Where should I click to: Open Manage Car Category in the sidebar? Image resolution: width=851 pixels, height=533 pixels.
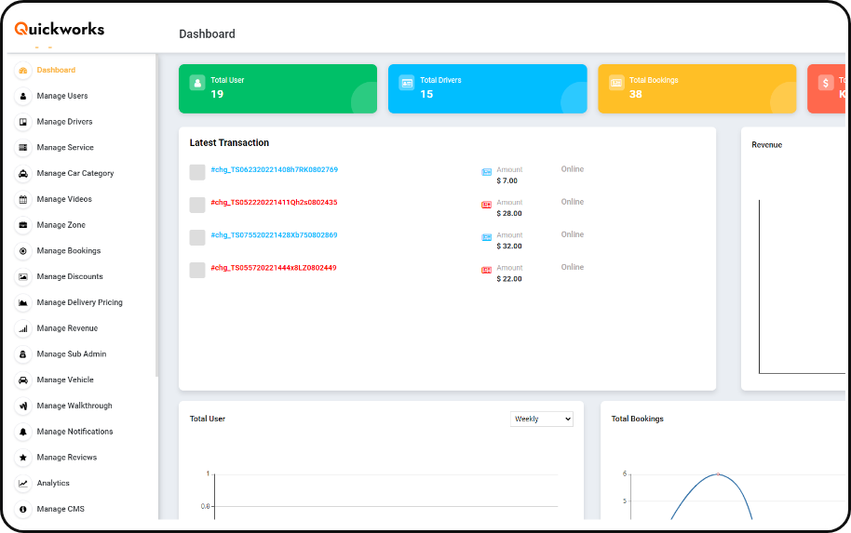[x=75, y=174]
